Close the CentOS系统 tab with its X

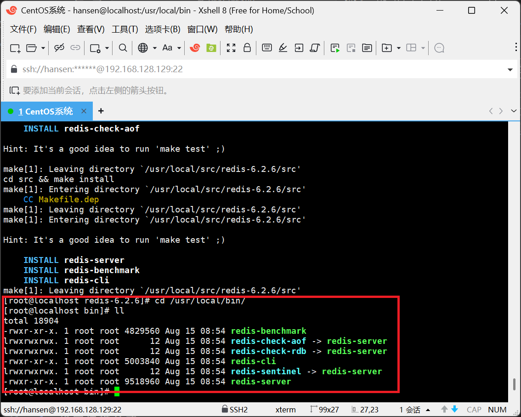[84, 111]
